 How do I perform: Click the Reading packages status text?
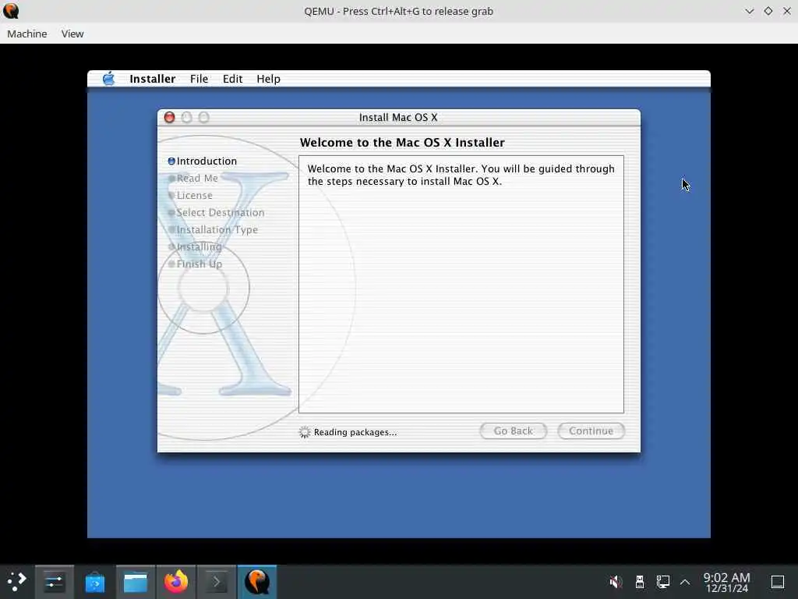coord(355,432)
